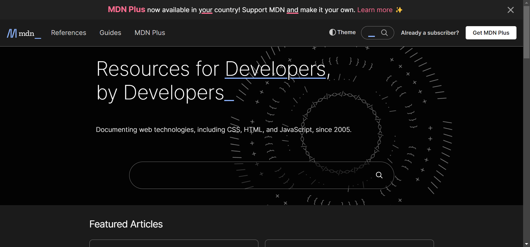The image size is (530, 247).
Task: Click the MDN logo icon
Action: click(12, 33)
